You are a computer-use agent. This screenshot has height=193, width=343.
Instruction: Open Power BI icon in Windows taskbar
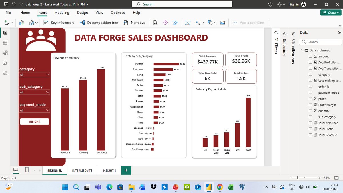tap(209, 187)
